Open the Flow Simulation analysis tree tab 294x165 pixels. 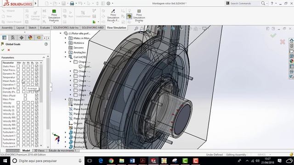tap(39, 38)
